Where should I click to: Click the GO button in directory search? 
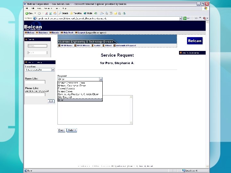51,101
